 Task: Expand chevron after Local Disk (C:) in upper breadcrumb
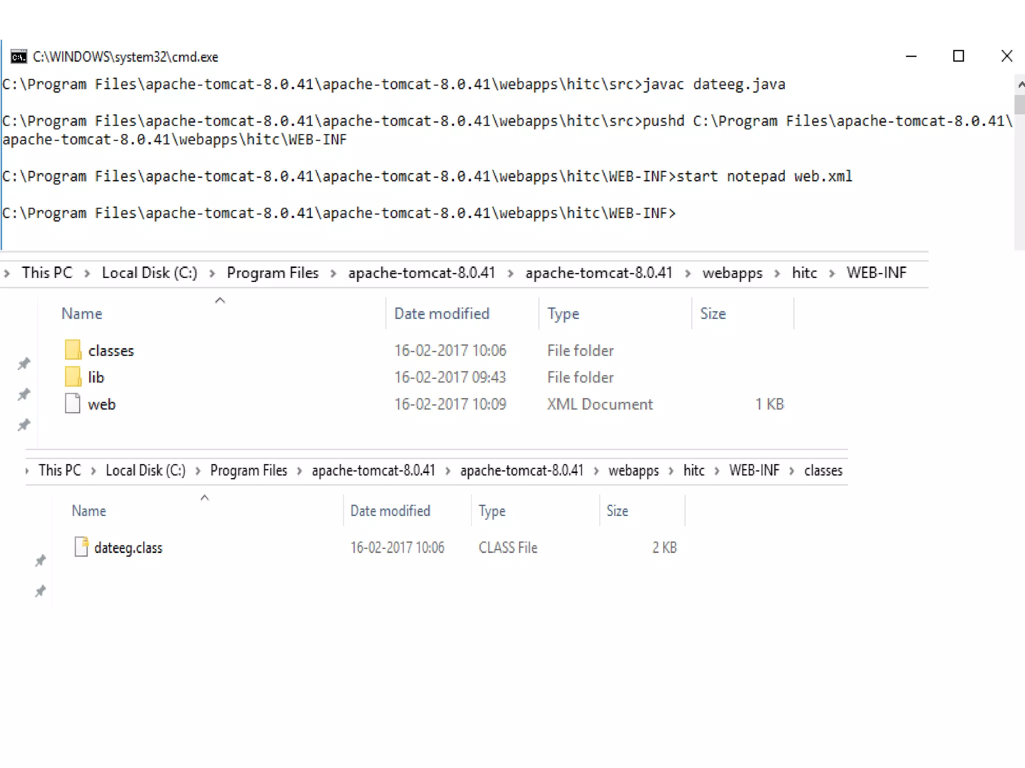[212, 273]
